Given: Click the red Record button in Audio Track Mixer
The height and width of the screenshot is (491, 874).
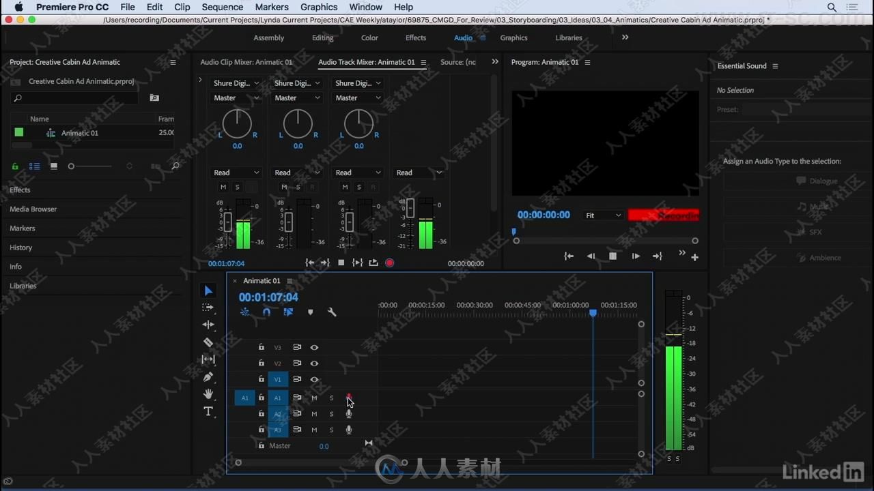Looking at the screenshot, I should [x=389, y=263].
